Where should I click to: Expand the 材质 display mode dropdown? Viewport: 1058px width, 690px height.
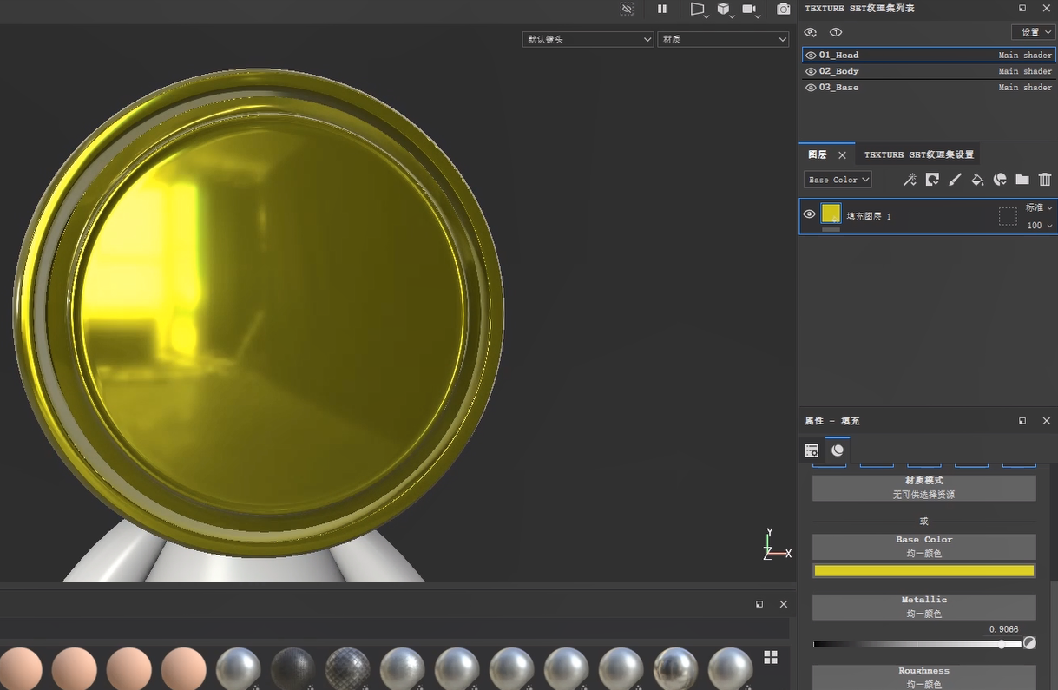tap(722, 39)
